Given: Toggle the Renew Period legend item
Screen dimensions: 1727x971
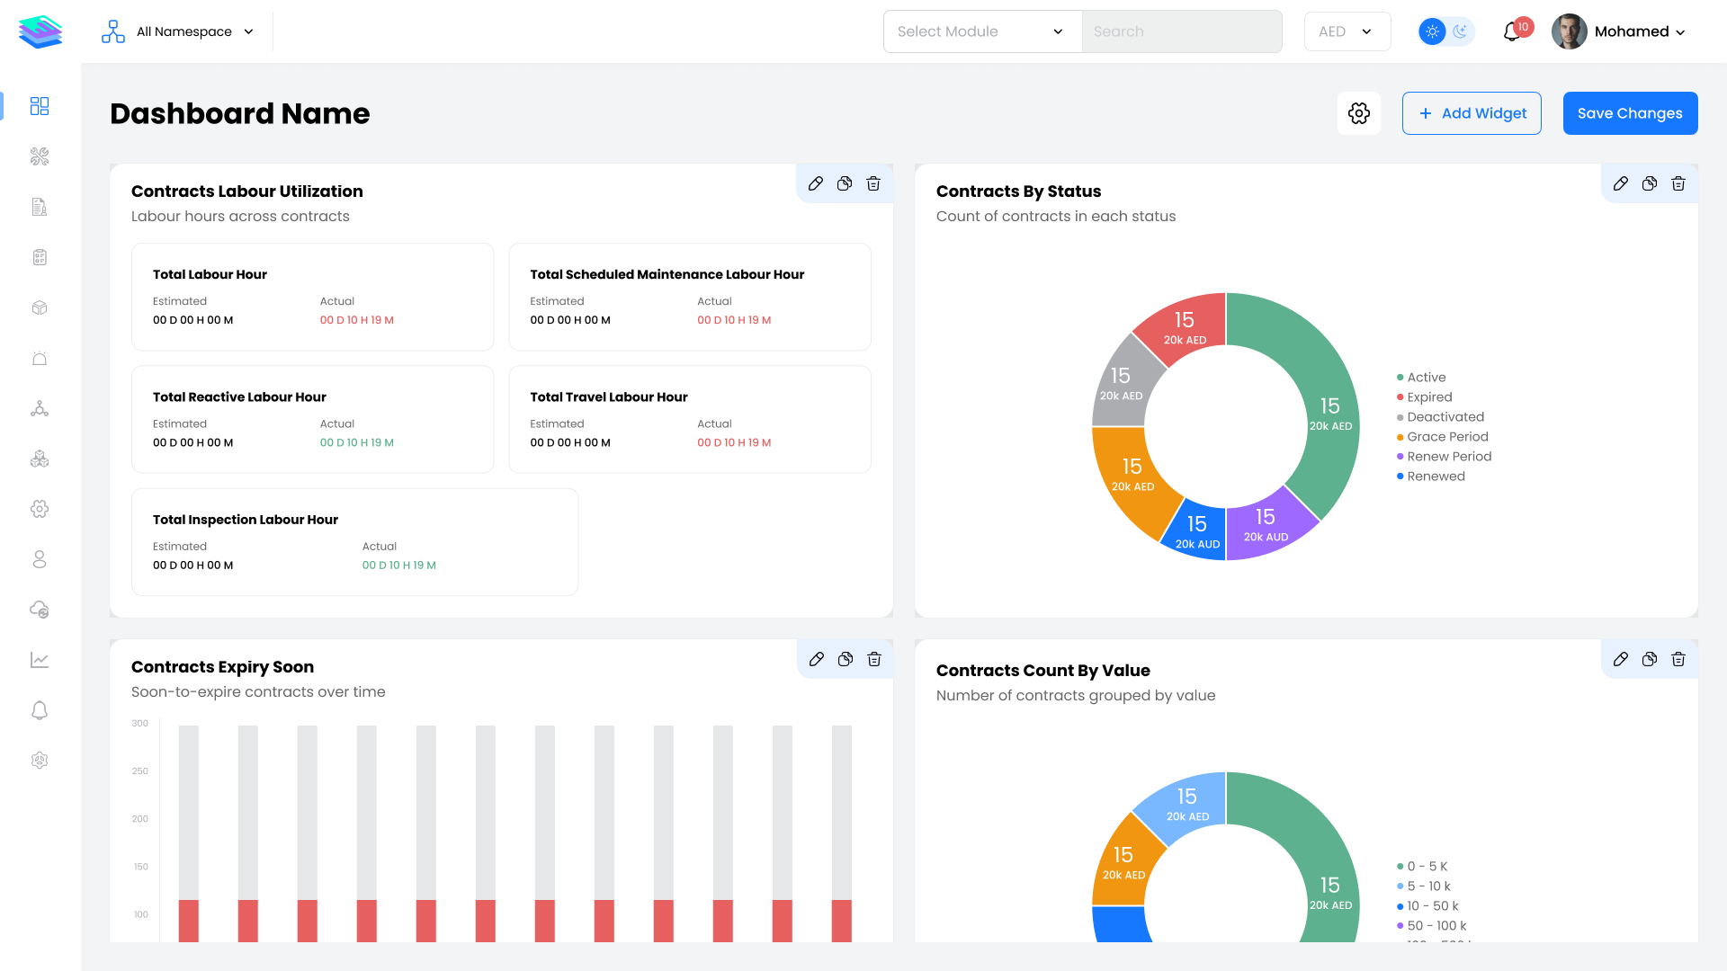Looking at the screenshot, I should pyautogui.click(x=1445, y=457).
